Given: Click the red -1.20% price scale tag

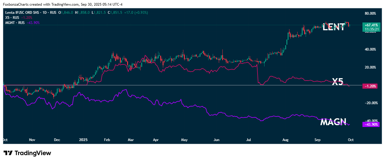Looking at the screenshot, I should [371, 86].
